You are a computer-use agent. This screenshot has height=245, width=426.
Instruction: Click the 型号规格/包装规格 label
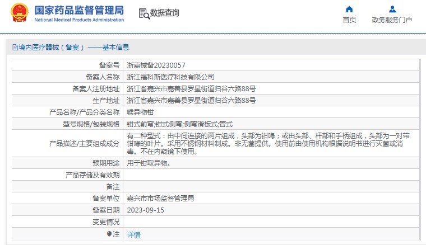91,124
